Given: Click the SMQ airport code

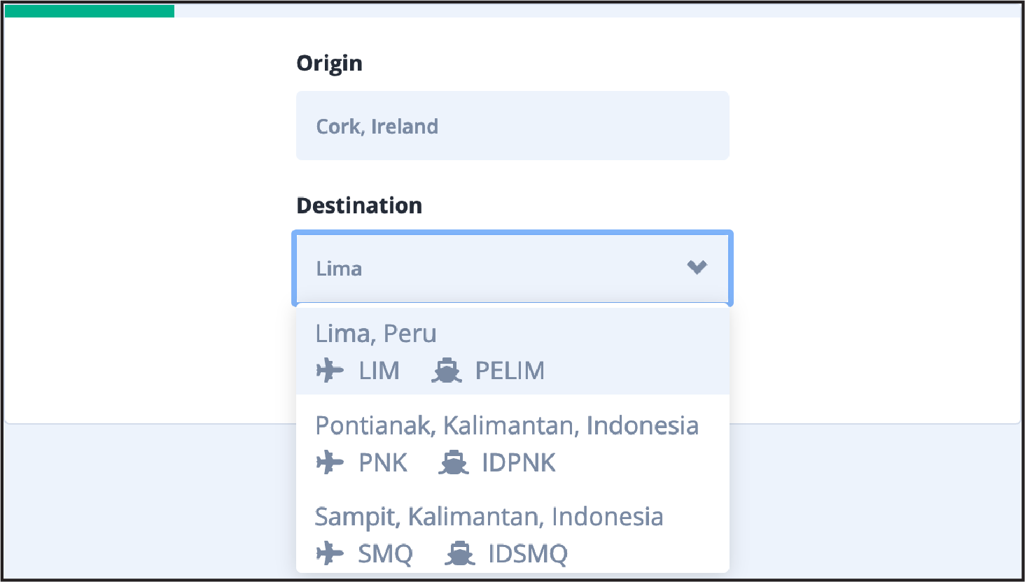Looking at the screenshot, I should coord(385,554).
